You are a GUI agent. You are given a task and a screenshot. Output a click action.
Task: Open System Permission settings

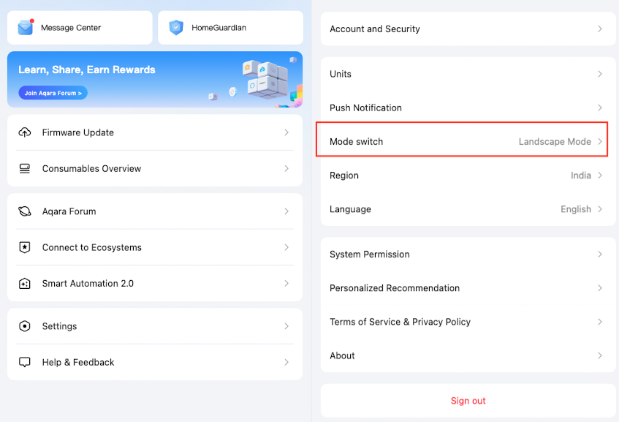468,255
